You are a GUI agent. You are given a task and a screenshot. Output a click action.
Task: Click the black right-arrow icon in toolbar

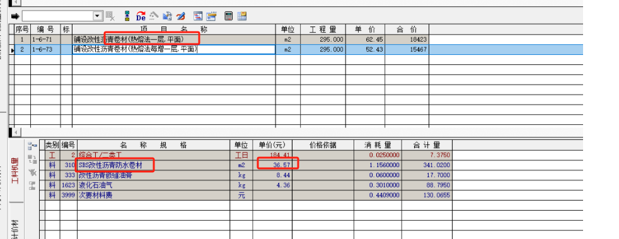click(15, 16)
